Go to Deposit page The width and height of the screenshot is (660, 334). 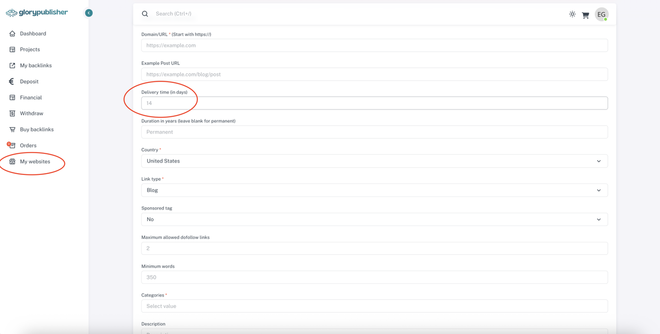pyautogui.click(x=29, y=82)
